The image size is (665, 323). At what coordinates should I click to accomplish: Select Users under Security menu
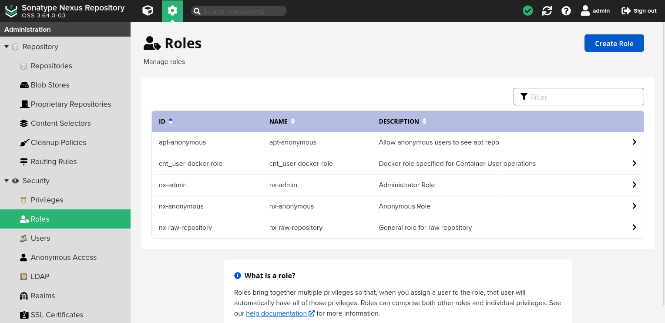[40, 238]
